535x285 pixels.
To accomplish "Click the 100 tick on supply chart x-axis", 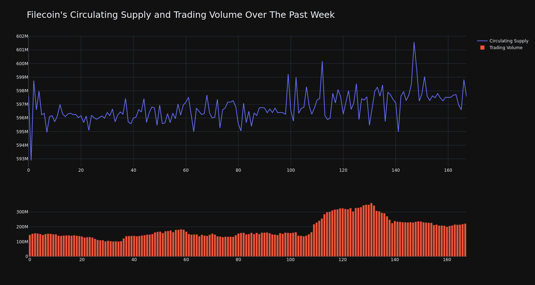I will tap(291, 170).
